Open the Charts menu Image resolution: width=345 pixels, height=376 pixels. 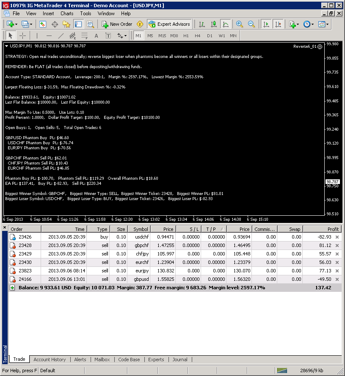tap(67, 14)
